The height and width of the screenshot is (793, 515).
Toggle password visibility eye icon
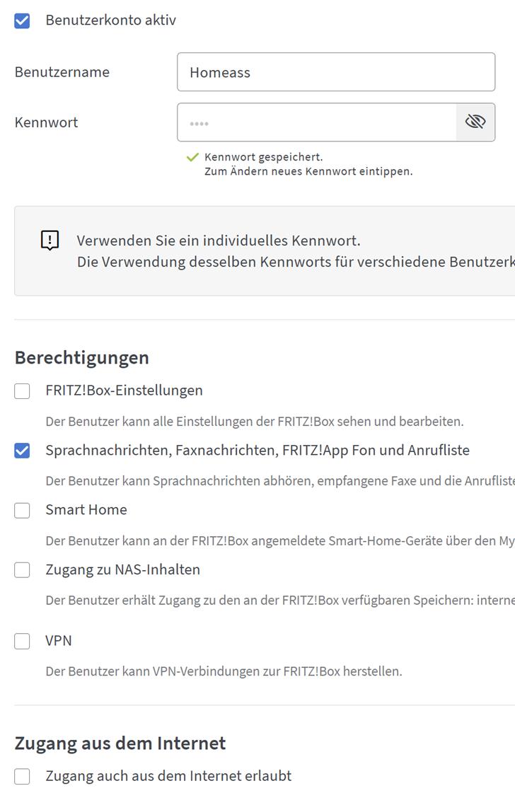coord(475,122)
